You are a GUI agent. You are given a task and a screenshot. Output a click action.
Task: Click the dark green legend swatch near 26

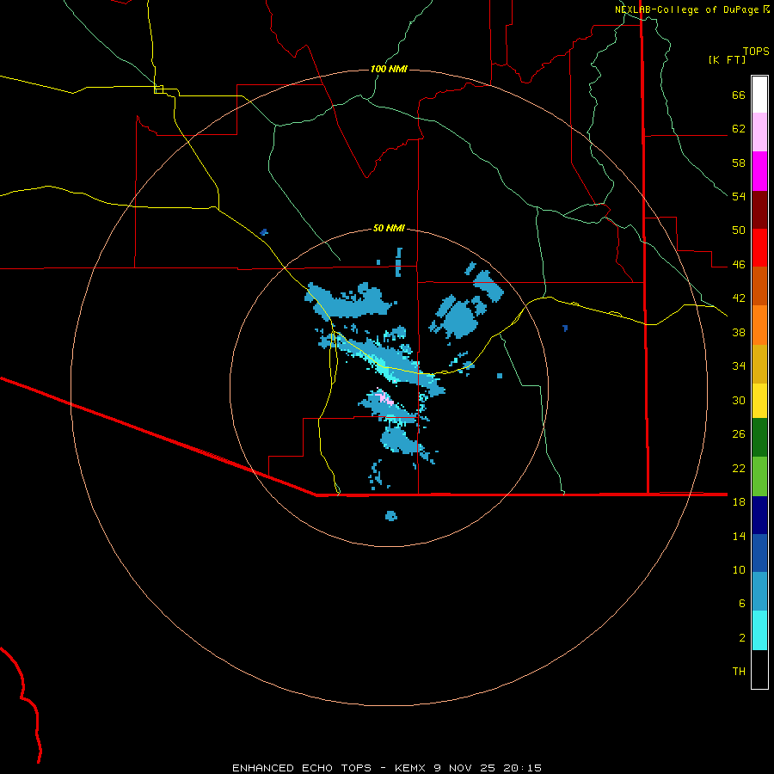[x=759, y=438]
